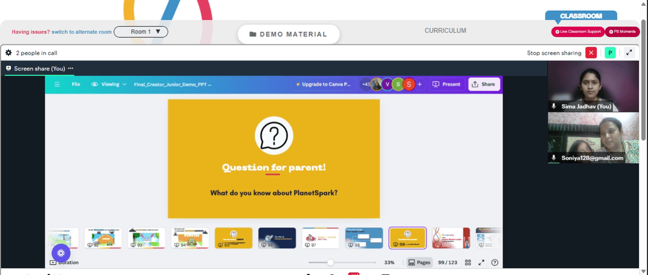Start presentation with Present button
The height and width of the screenshot is (275, 648).
point(446,84)
